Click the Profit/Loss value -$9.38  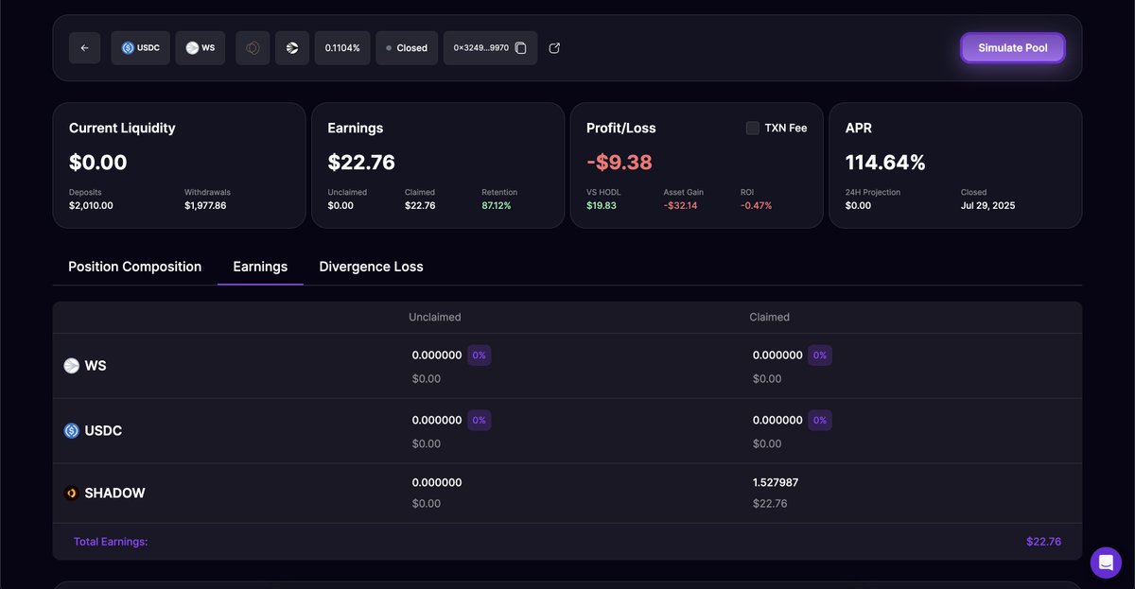click(620, 163)
